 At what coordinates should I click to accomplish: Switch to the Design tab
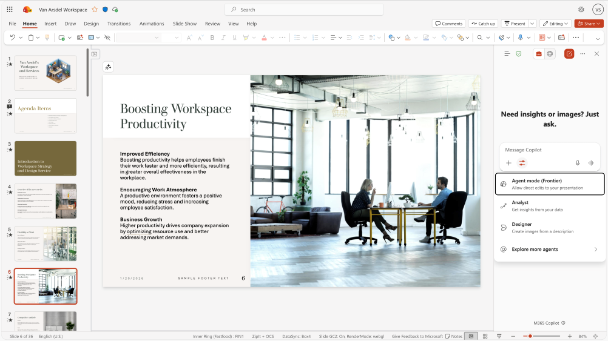(91, 24)
